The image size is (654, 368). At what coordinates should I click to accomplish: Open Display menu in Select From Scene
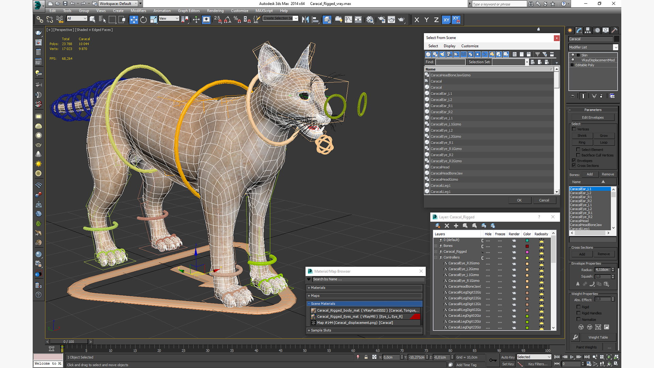tap(449, 46)
